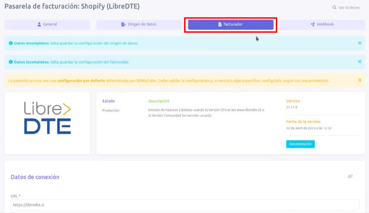
Task: Select the date '30 de Abril de 2024'
Action: [300, 128]
